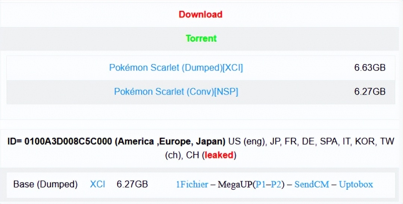This screenshot has width=403, height=204.
Task: Click the red Download heading
Action: (200, 15)
